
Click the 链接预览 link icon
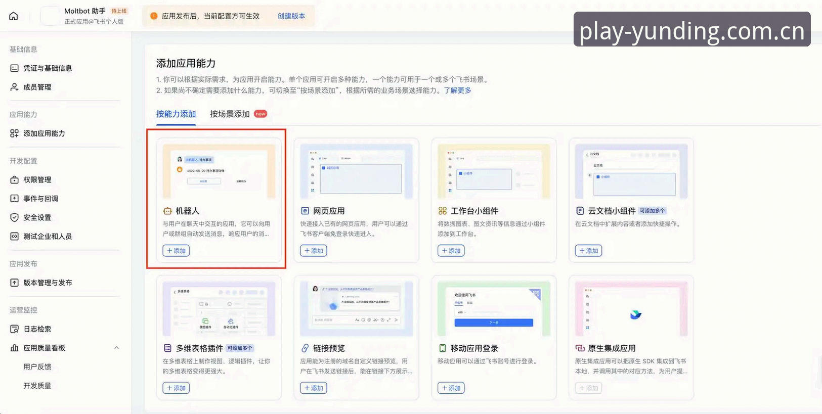305,348
